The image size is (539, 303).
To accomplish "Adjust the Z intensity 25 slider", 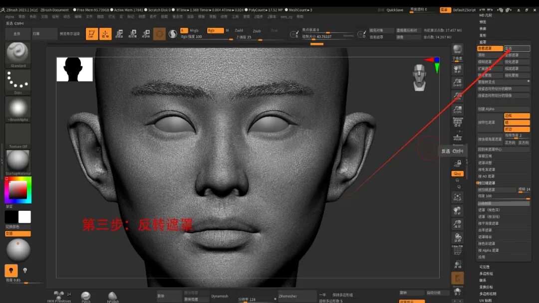I will click(260, 37).
